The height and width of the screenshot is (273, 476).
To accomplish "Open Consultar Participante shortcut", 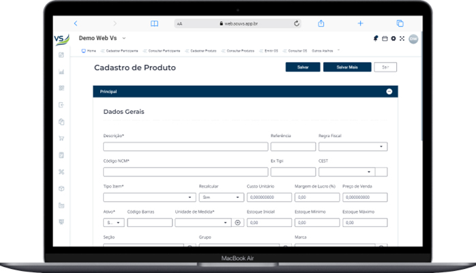I will click(162, 51).
